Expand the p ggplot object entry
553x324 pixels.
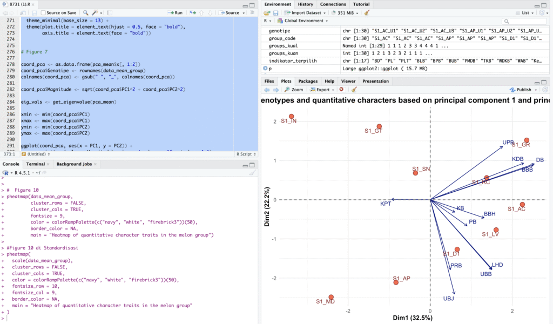(265, 69)
